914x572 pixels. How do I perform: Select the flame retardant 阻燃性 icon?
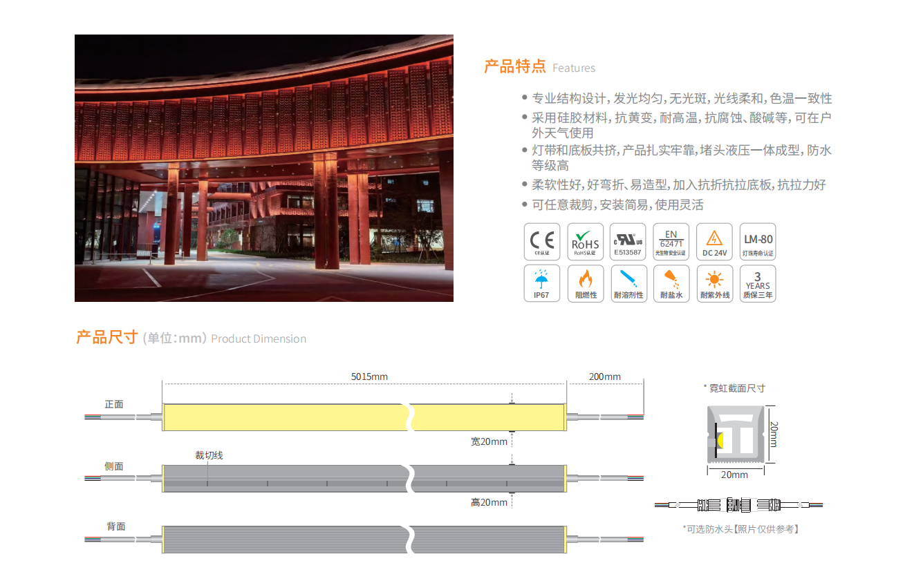click(585, 283)
